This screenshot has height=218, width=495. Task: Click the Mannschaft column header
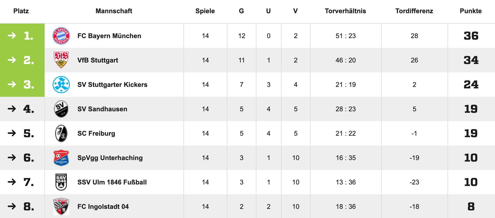click(x=114, y=11)
